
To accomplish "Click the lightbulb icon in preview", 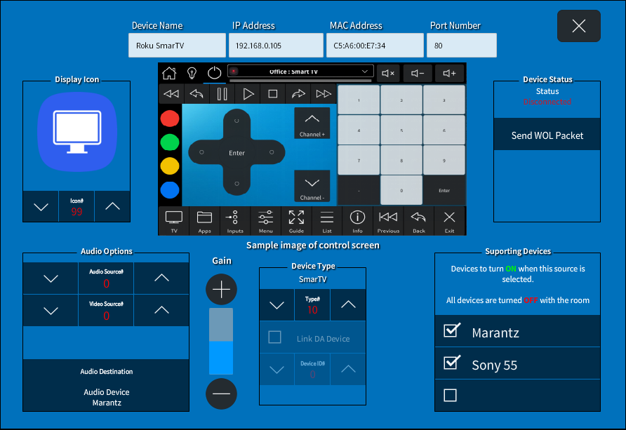I will pyautogui.click(x=192, y=73).
